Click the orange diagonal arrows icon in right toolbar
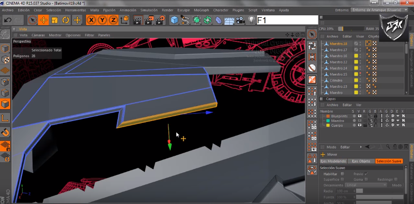Viewport: 414px width, 204px height. click(312, 79)
